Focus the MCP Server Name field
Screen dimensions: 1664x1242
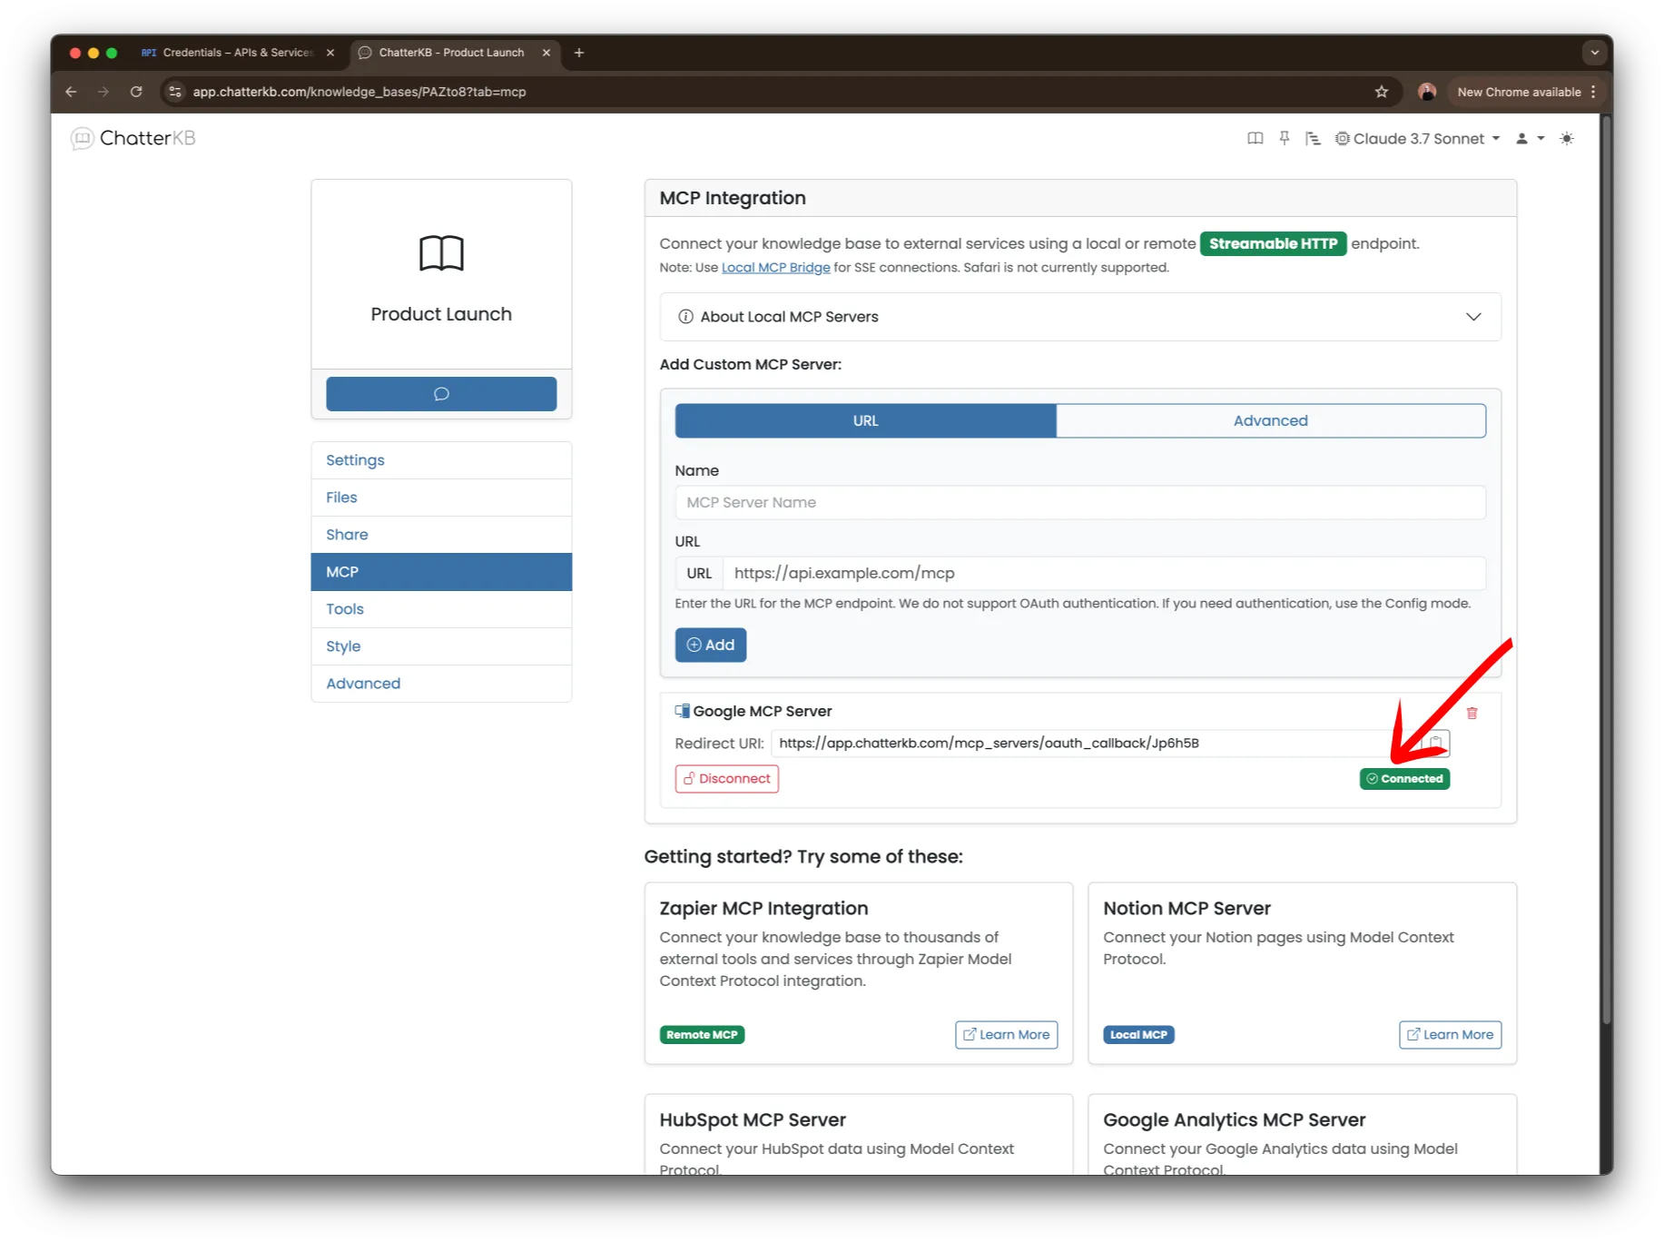coord(1080,503)
